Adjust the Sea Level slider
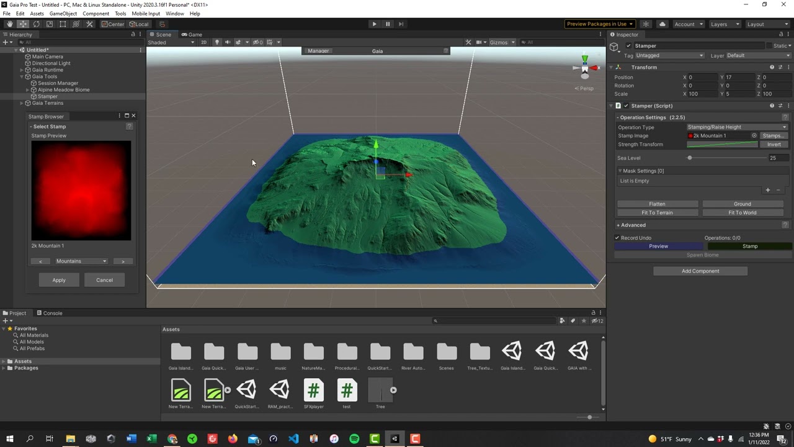This screenshot has width=794, height=447. (726, 158)
